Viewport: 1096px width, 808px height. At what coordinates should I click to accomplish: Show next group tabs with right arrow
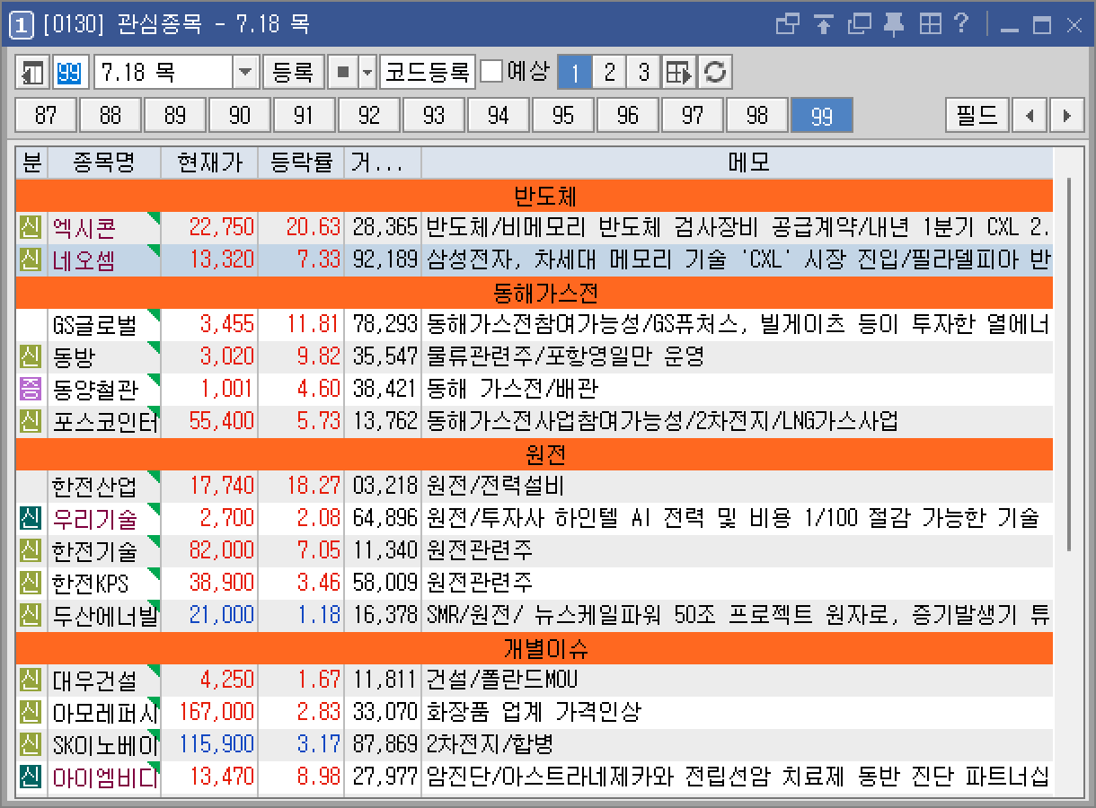[x=1066, y=115]
